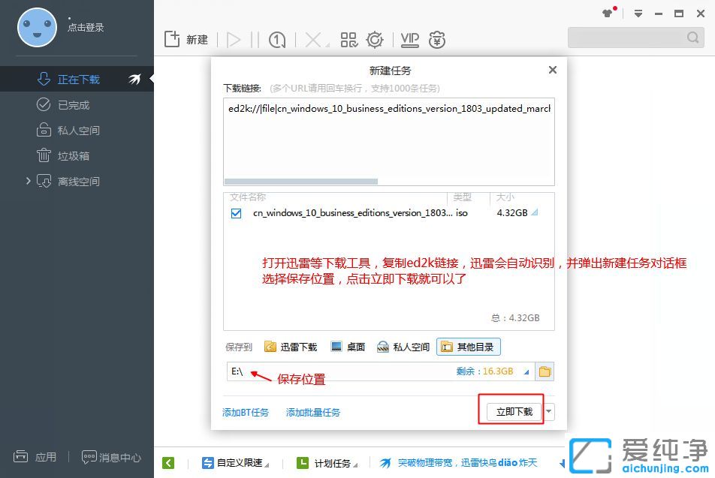Open 添加BT任务 link
The image size is (715, 478).
(246, 412)
